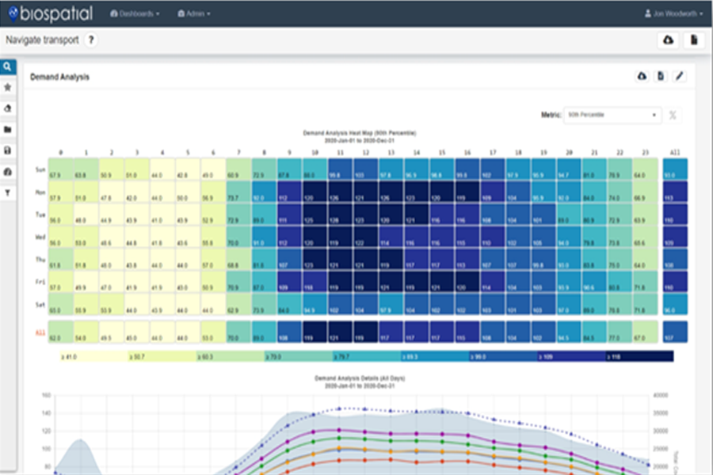Click the ≥ 41.0 legend swatch
This screenshot has height=475, width=713.
click(94, 356)
